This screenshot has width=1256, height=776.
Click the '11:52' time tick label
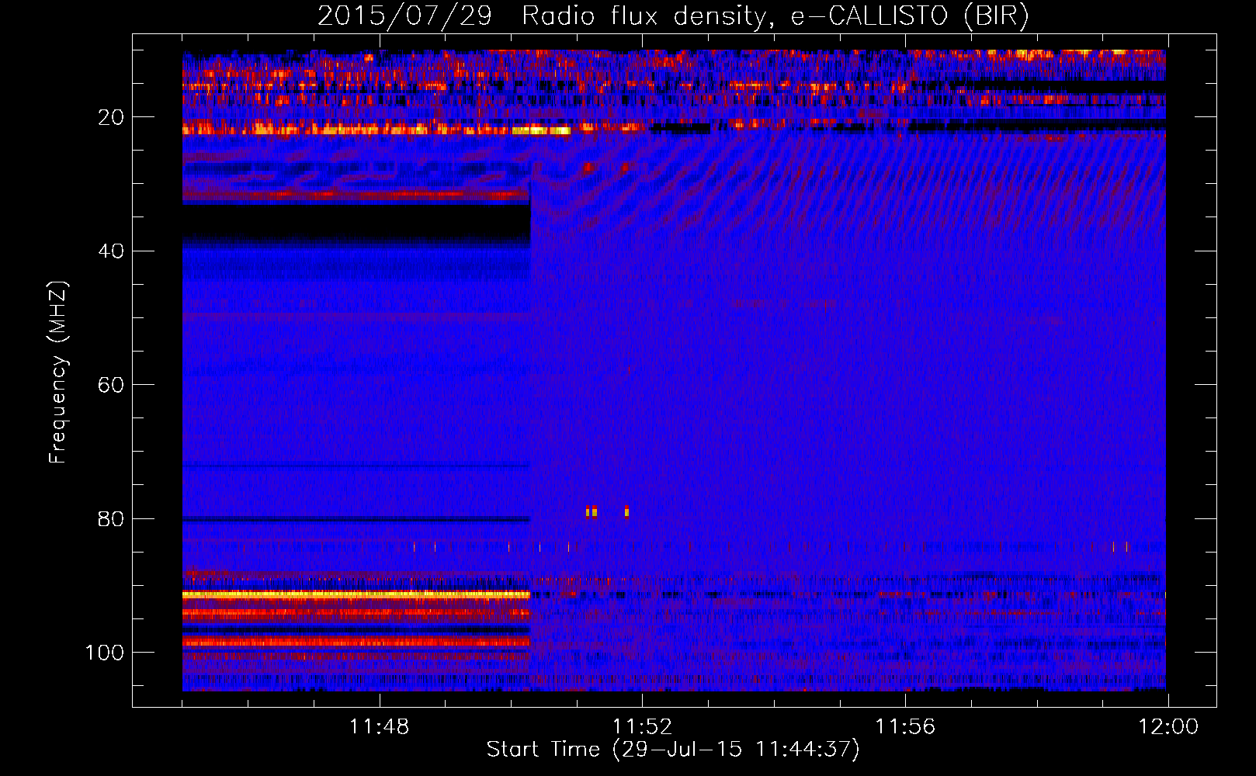(x=642, y=727)
